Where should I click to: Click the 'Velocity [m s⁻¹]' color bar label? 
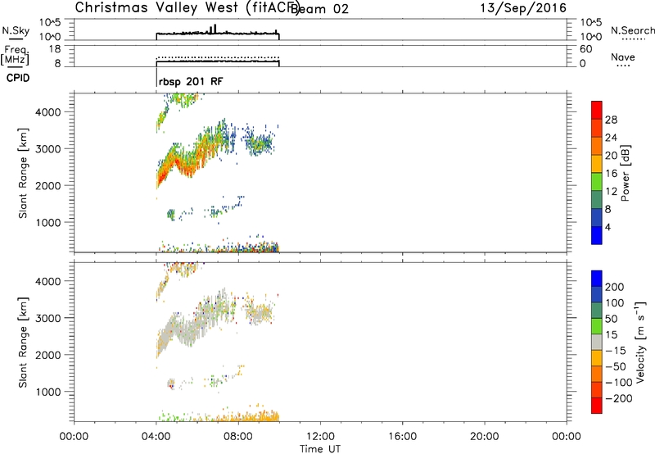[x=639, y=342]
